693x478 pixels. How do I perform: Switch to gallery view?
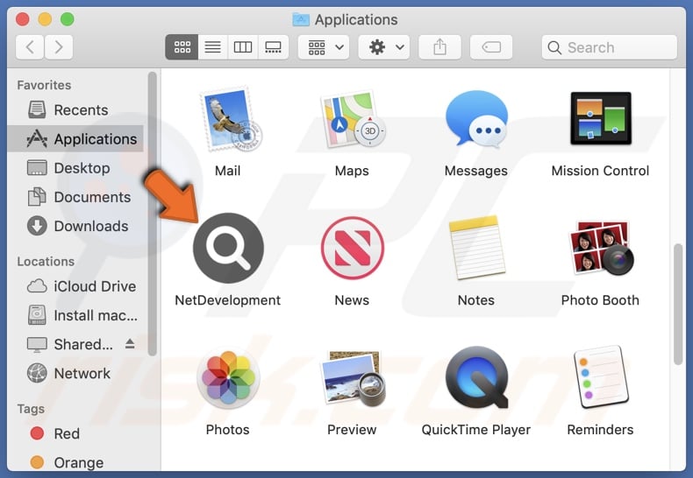(273, 46)
